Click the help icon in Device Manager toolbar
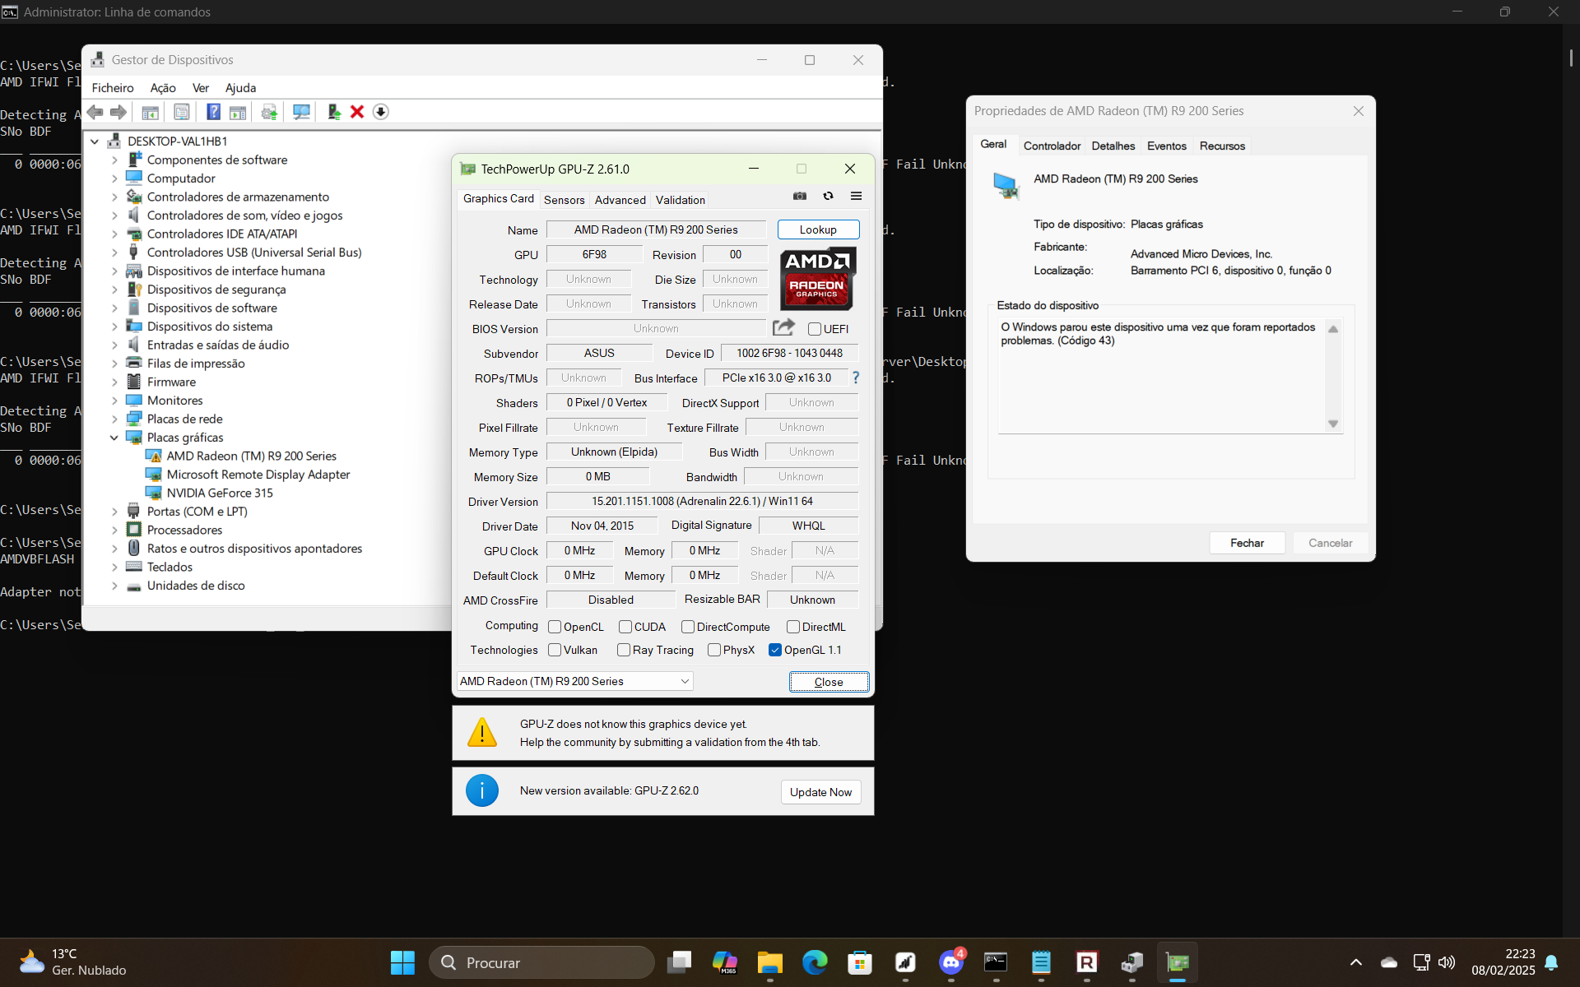 (213, 112)
